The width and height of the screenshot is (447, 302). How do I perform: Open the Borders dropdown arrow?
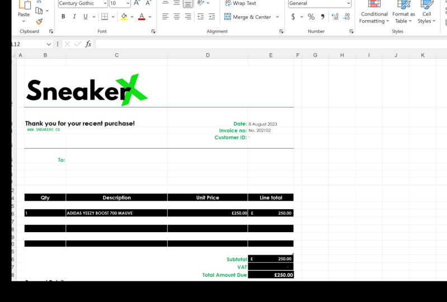pyautogui.click(x=113, y=17)
